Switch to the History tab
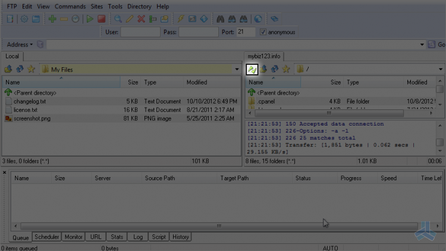Screen dimensions: 446x251 pos(181,237)
